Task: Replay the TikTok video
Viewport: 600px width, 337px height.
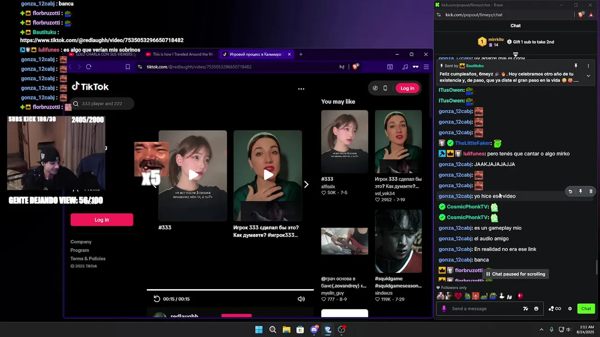Action: (157, 299)
